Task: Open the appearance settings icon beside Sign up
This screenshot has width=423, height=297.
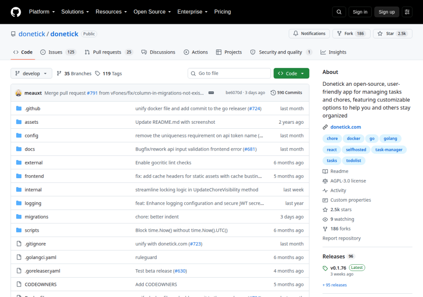Action: [x=407, y=12]
